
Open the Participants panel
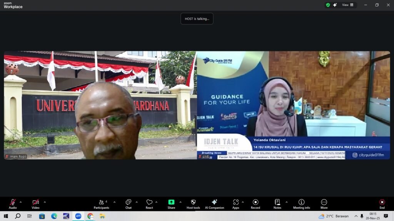coord(101,203)
